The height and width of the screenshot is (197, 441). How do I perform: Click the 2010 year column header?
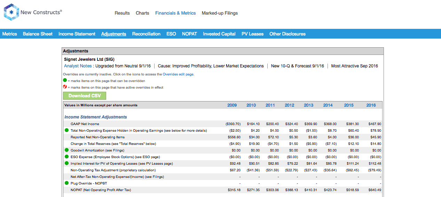[251, 105]
